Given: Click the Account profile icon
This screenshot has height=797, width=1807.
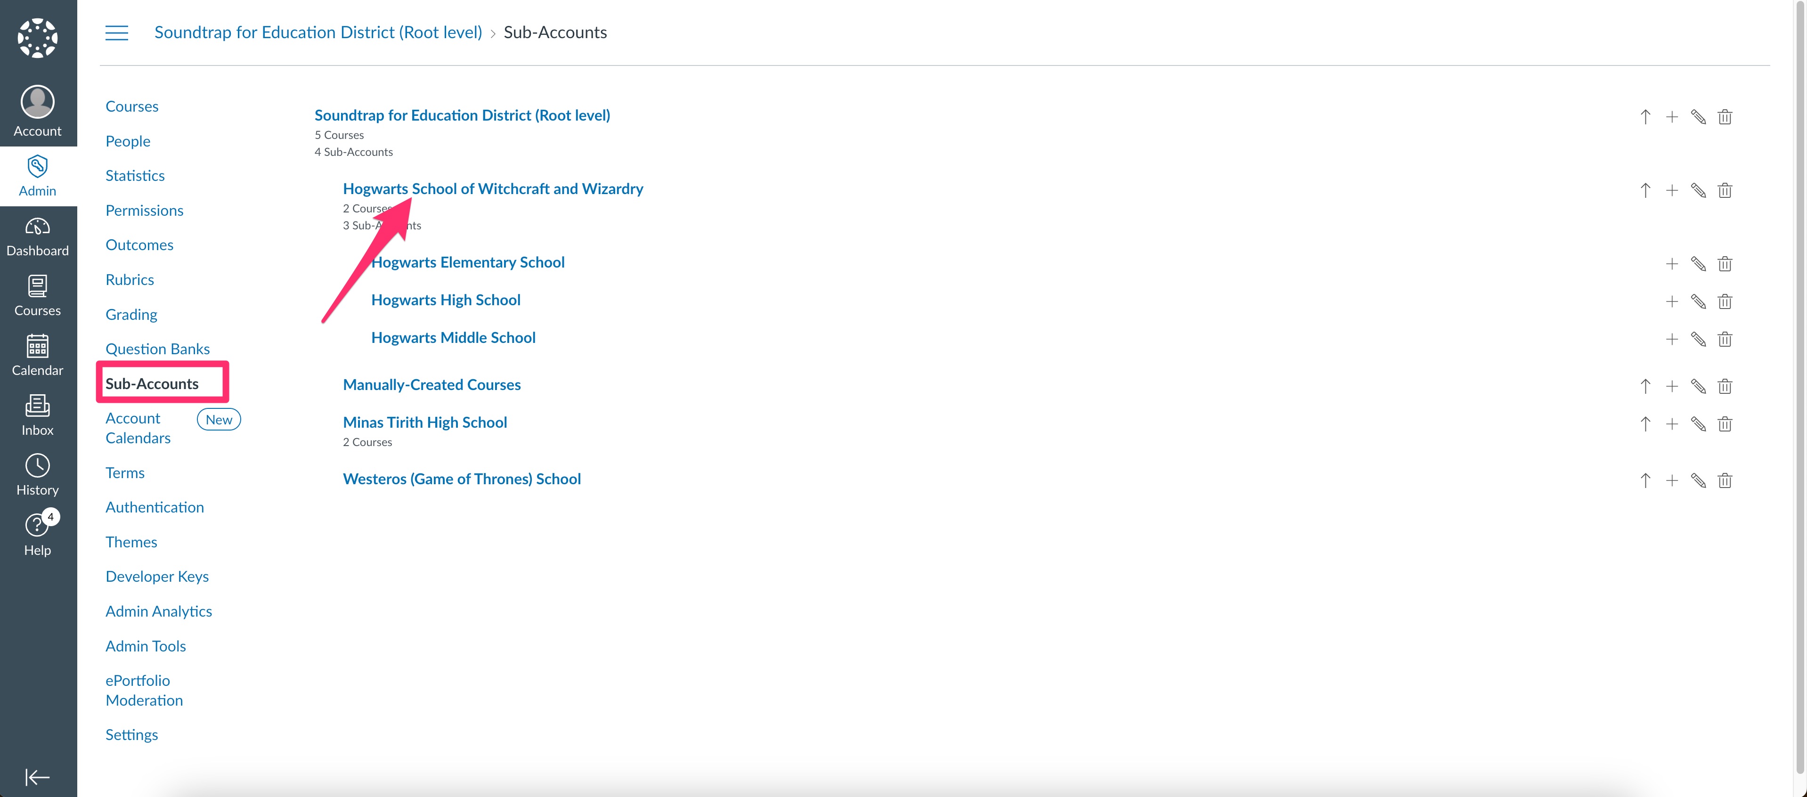Looking at the screenshot, I should [37, 102].
